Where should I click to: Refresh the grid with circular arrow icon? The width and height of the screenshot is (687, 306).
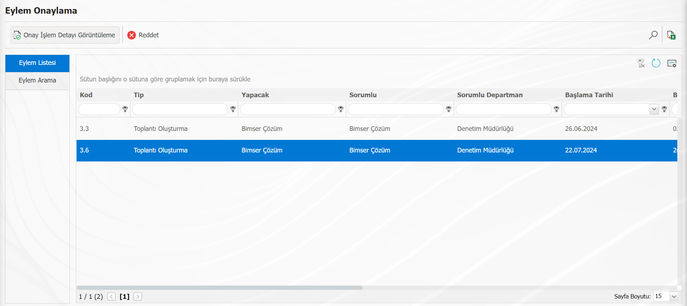pyautogui.click(x=656, y=63)
